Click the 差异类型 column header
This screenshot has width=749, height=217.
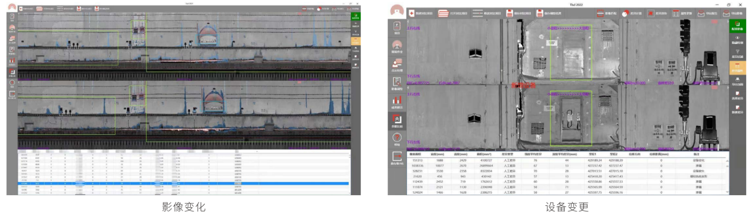point(507,154)
